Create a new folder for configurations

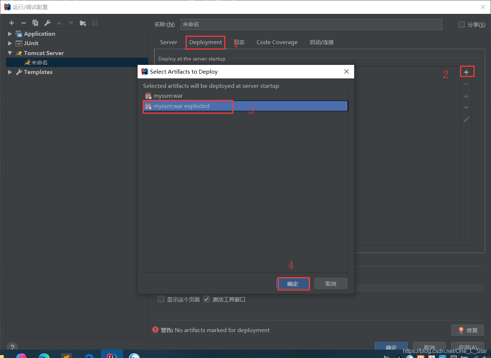tap(83, 23)
